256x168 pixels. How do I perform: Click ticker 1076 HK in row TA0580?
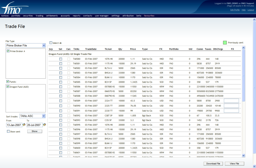(x=109, y=59)
